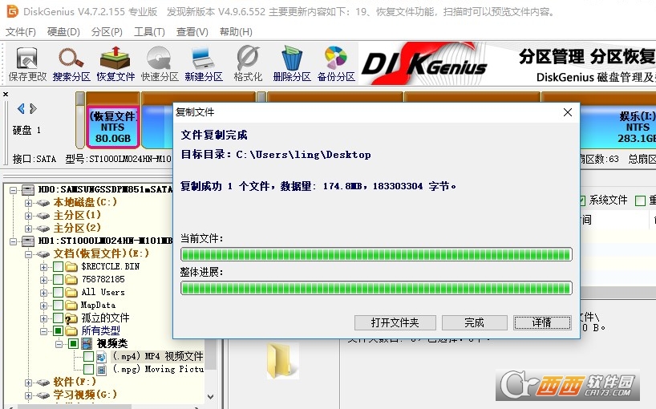The height and width of the screenshot is (409, 656).
Task: Click the 完成 button in copy dialog
Action: pos(475,322)
